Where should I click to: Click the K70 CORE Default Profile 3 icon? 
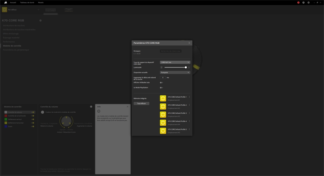click(163, 115)
